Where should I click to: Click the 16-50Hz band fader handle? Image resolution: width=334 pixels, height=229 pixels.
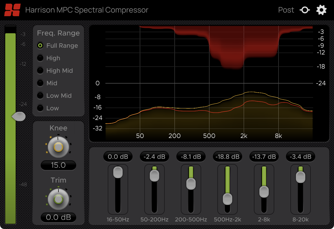coord(118,172)
